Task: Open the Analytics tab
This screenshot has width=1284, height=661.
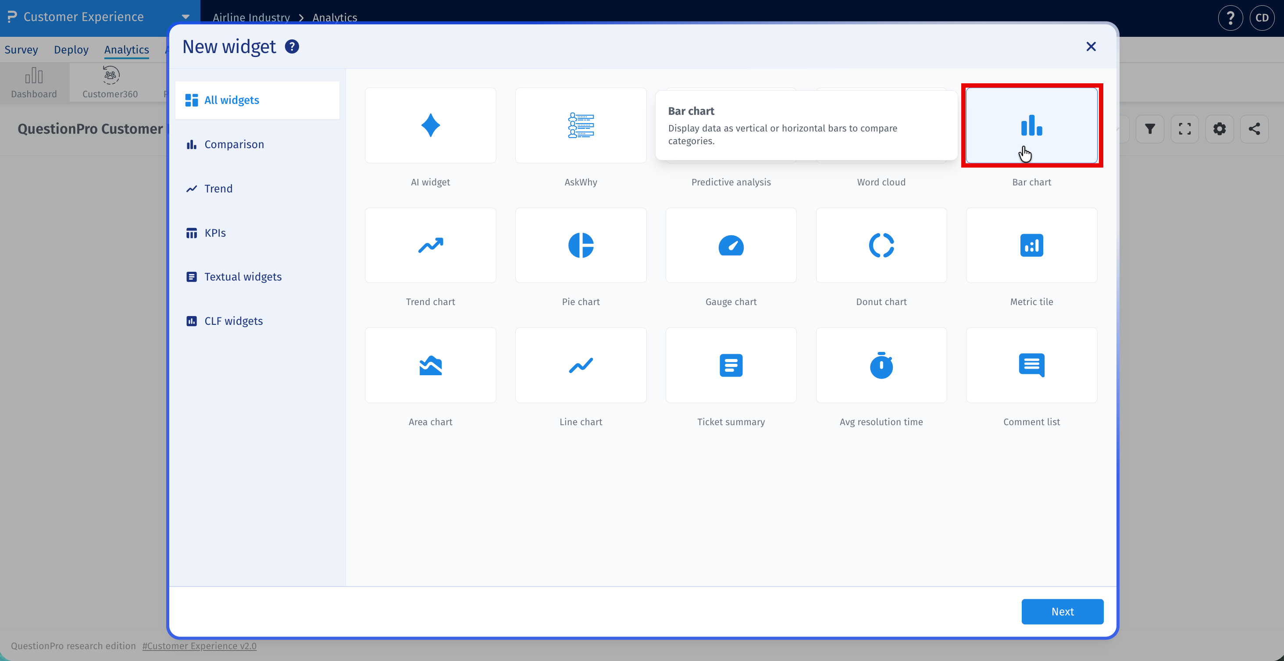Action: [127, 50]
